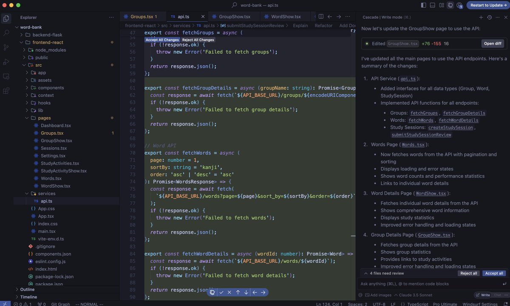Go to next change using down arrow
This screenshot has width=510, height=306.
[x=246, y=292]
